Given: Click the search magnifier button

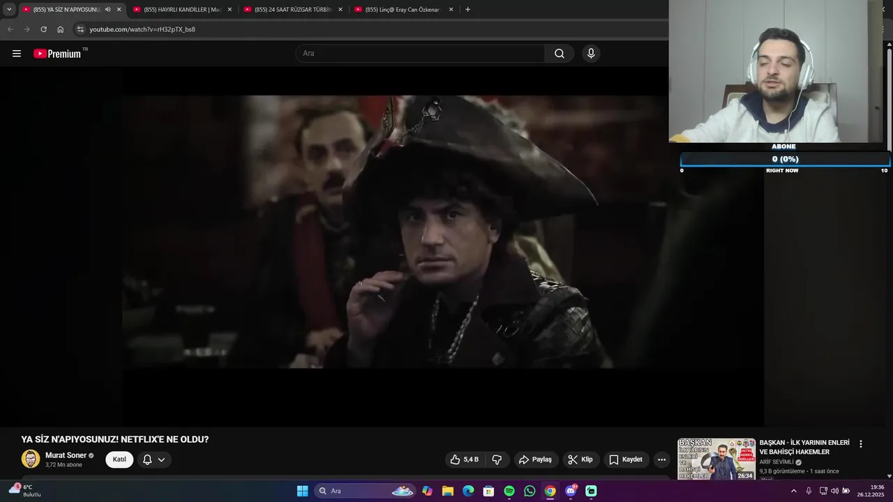Looking at the screenshot, I should pos(560,54).
